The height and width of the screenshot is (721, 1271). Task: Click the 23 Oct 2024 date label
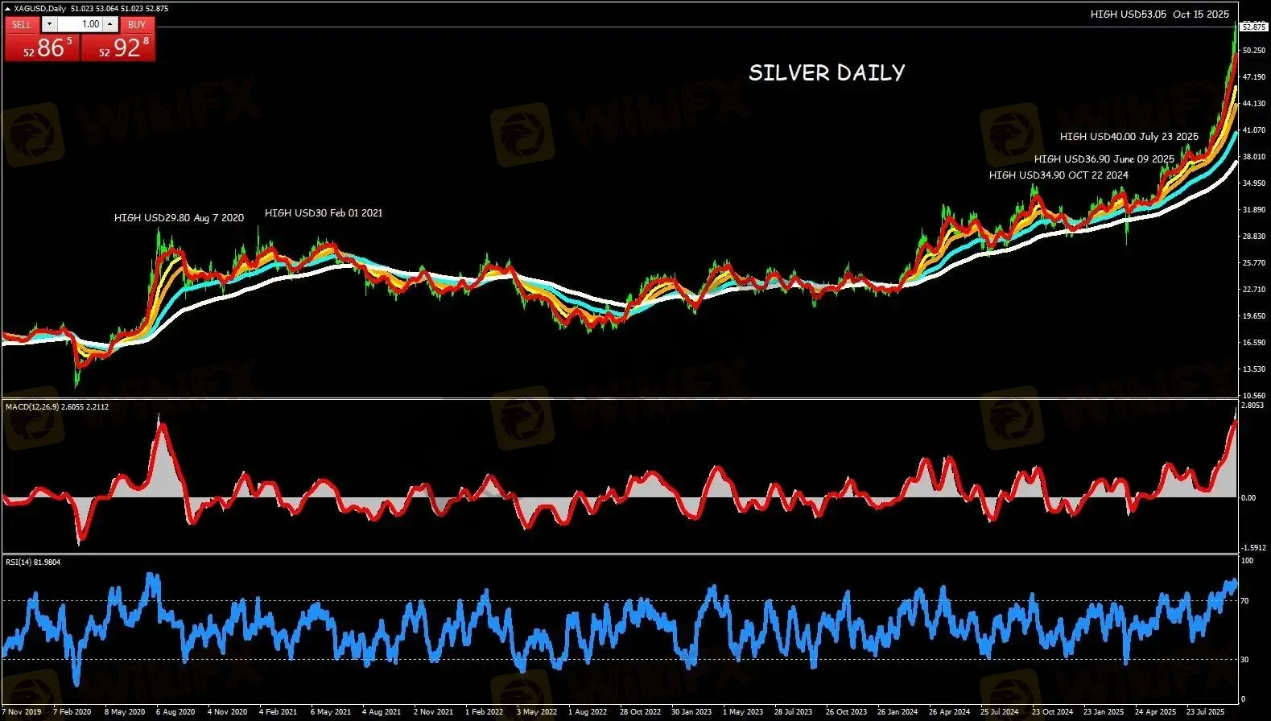tap(1052, 712)
